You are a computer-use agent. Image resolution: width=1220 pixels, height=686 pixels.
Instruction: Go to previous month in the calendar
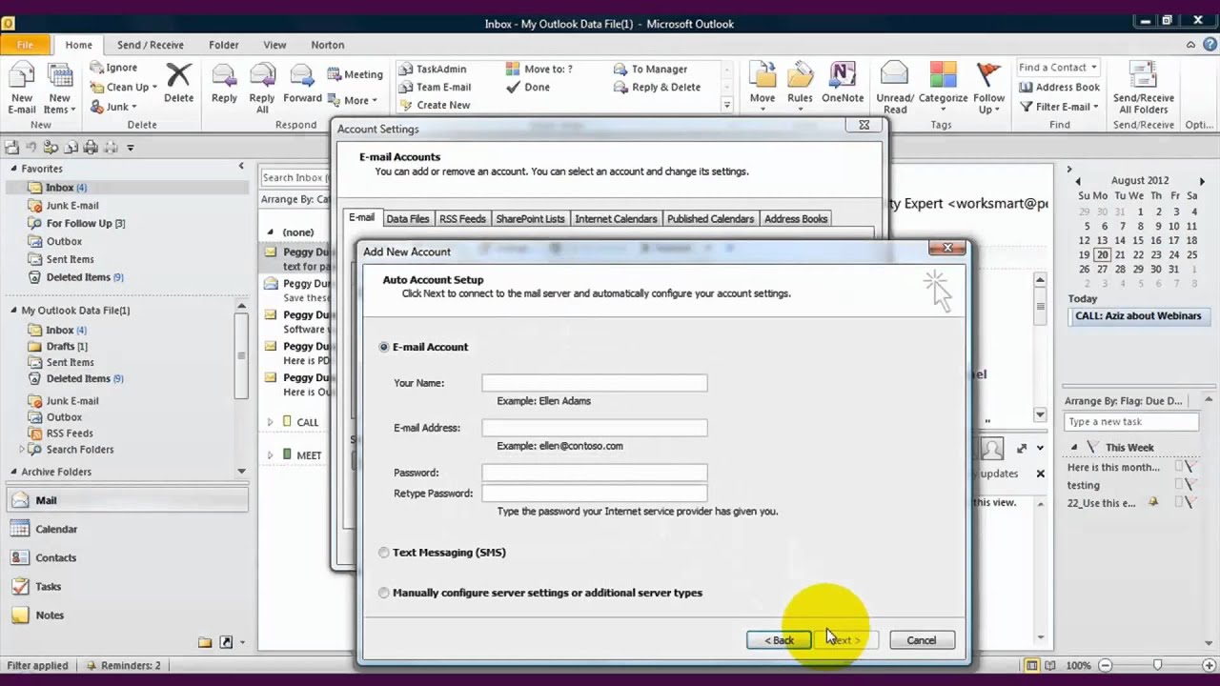(1079, 181)
